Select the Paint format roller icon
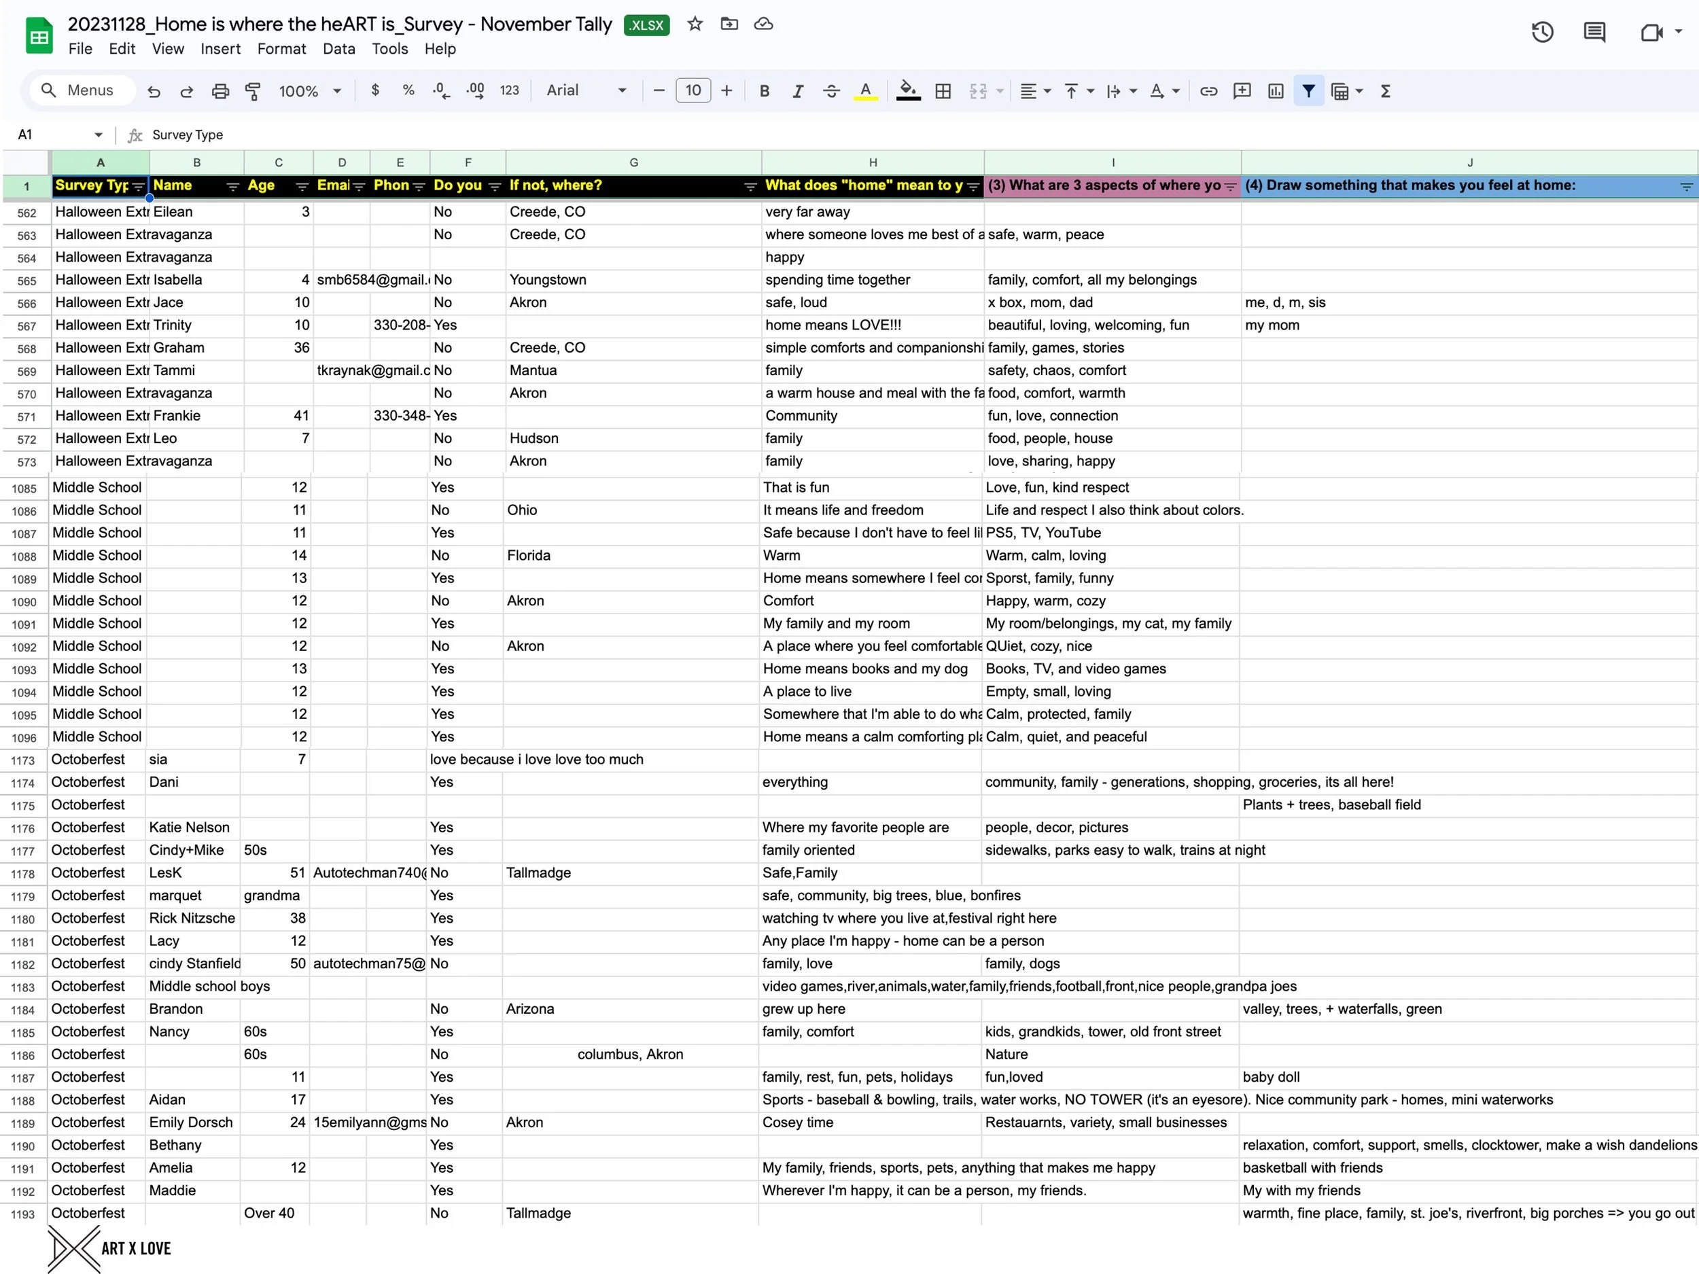This screenshot has height=1274, width=1699. pyautogui.click(x=253, y=91)
